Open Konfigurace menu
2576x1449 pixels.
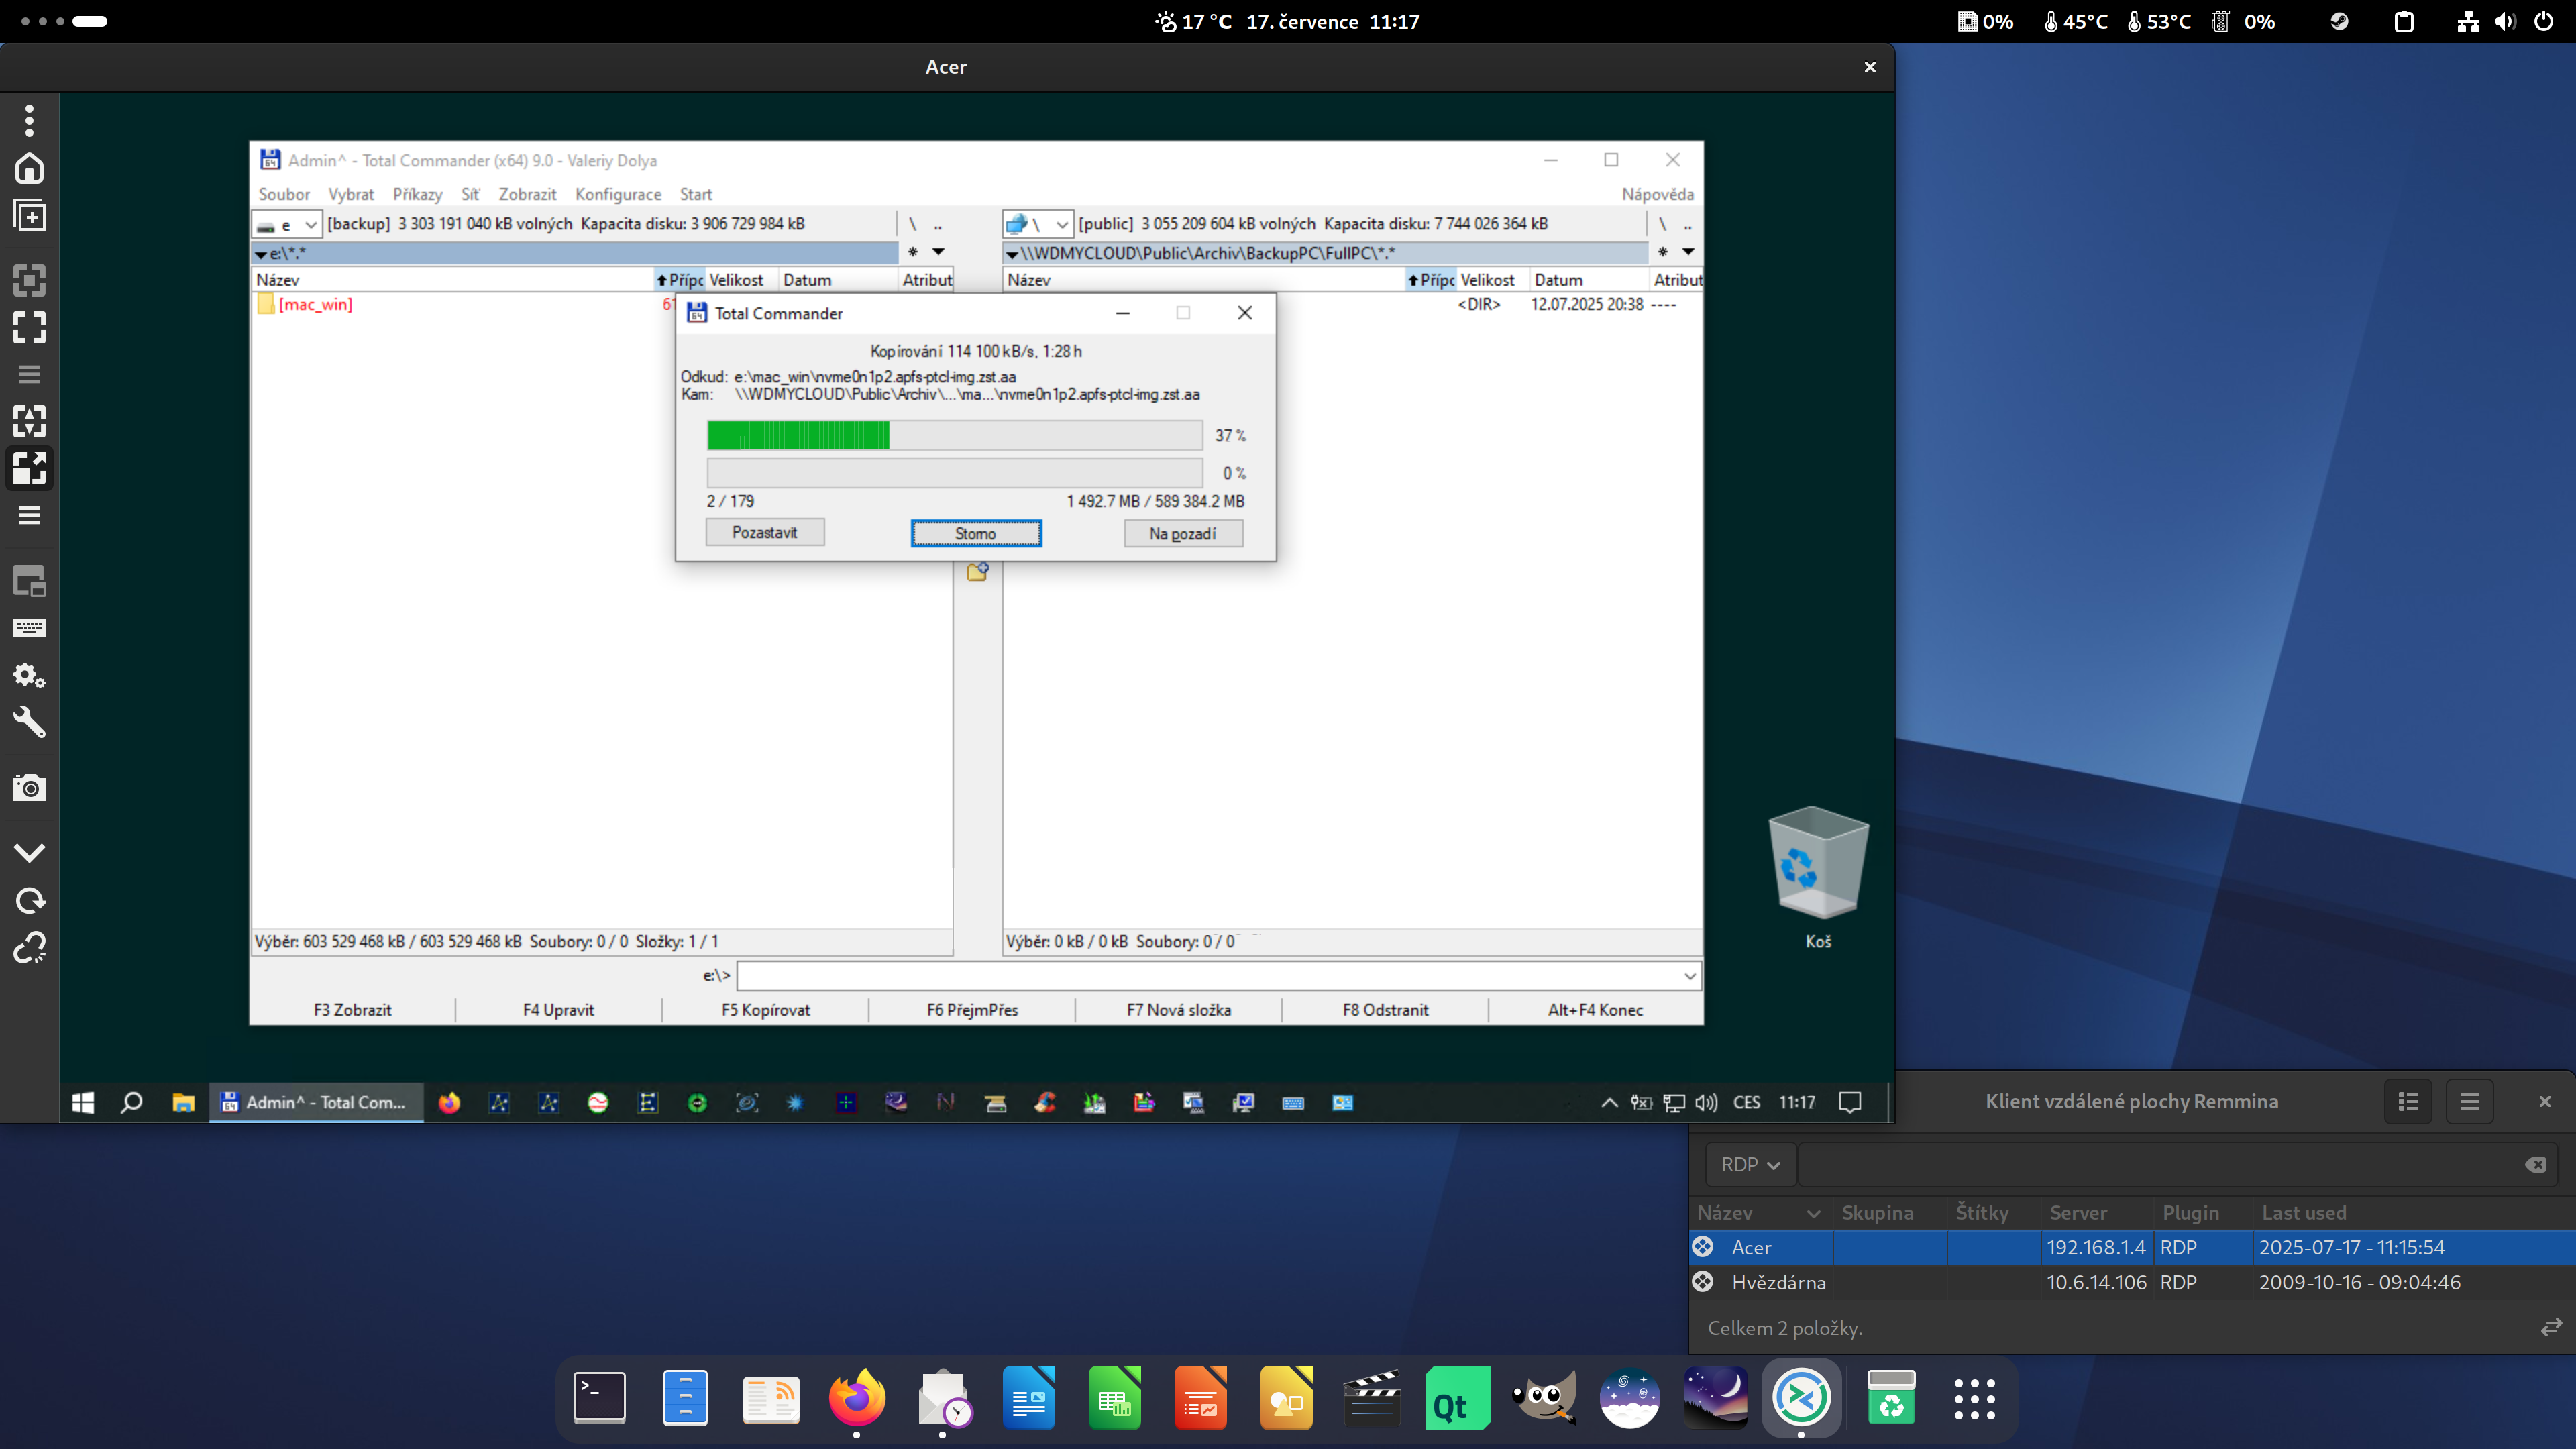point(618,194)
